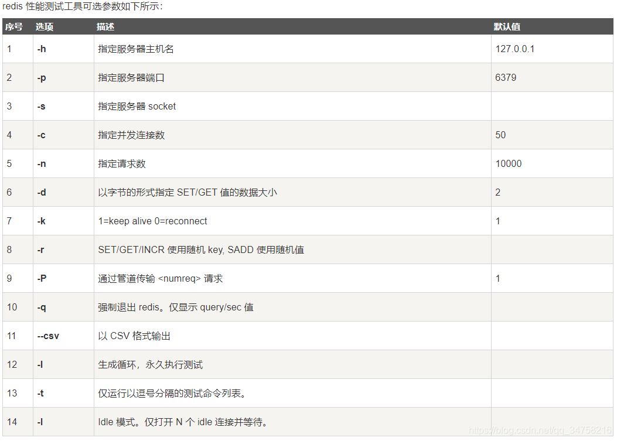Screen dimensions: 617x441
Task: Click description '指定服务器端口'
Action: (131, 77)
